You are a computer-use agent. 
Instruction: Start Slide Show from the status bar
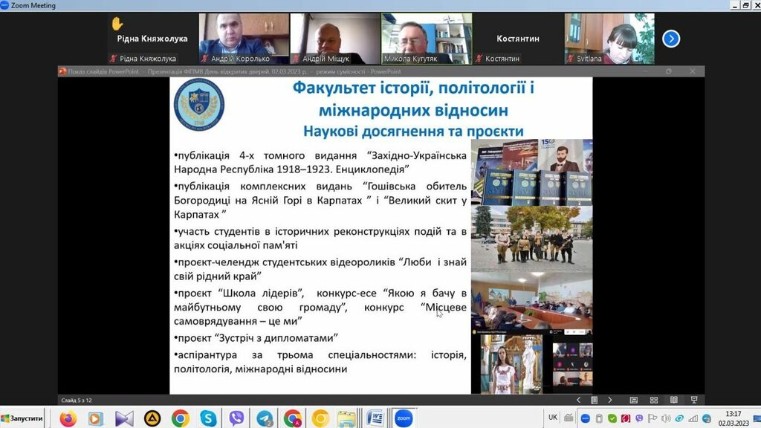[x=693, y=400]
